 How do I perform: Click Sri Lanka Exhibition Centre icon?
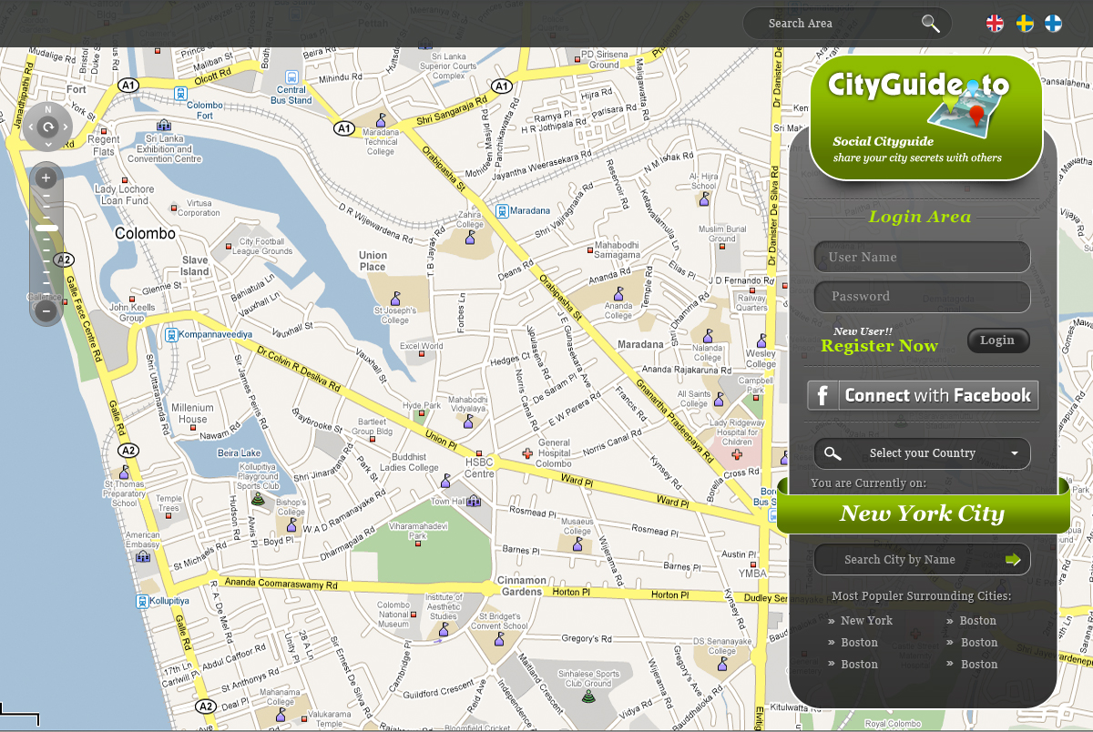(x=164, y=125)
